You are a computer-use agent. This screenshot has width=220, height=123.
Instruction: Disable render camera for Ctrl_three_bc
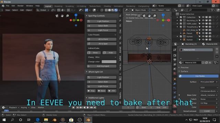pyautogui.click(x=210, y=30)
